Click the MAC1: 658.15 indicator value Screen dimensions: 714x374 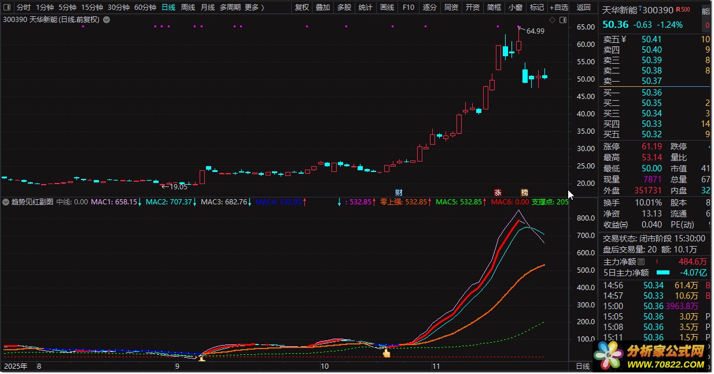(x=114, y=202)
